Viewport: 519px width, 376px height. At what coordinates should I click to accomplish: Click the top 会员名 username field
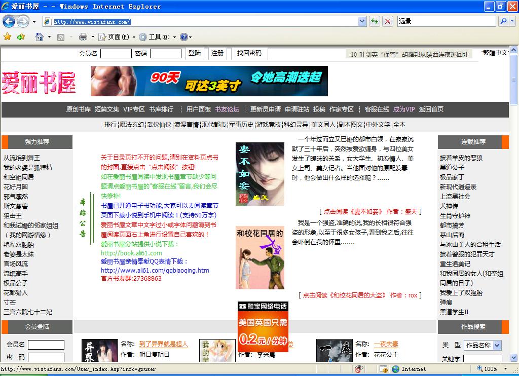(x=116, y=53)
